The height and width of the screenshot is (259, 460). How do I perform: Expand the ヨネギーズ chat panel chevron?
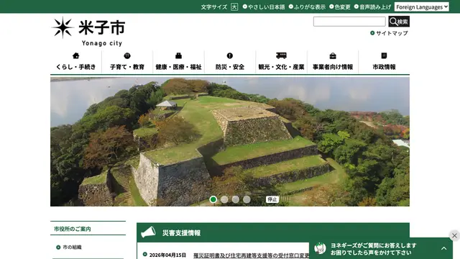444,248
